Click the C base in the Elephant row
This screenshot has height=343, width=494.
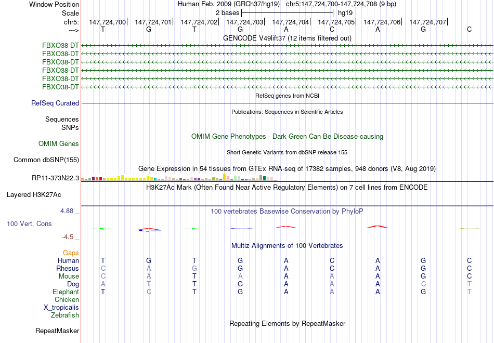click(x=149, y=292)
